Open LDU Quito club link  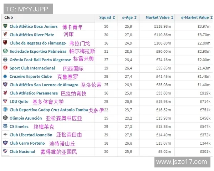(x=19, y=102)
